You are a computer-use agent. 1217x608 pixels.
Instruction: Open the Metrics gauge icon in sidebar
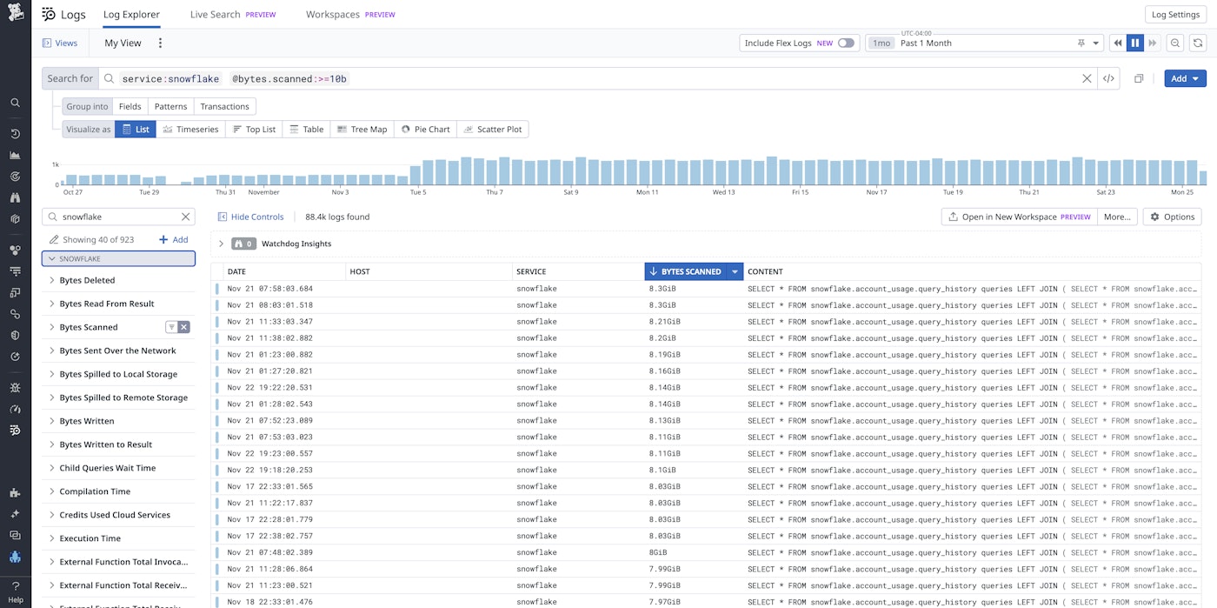[15, 409]
